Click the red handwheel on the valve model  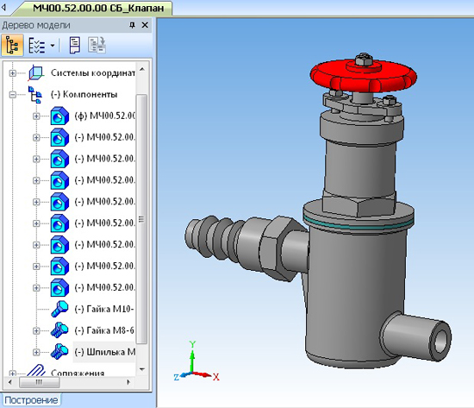click(x=363, y=76)
